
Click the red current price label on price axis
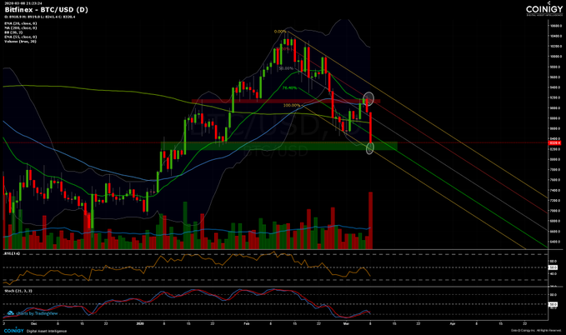click(553, 142)
